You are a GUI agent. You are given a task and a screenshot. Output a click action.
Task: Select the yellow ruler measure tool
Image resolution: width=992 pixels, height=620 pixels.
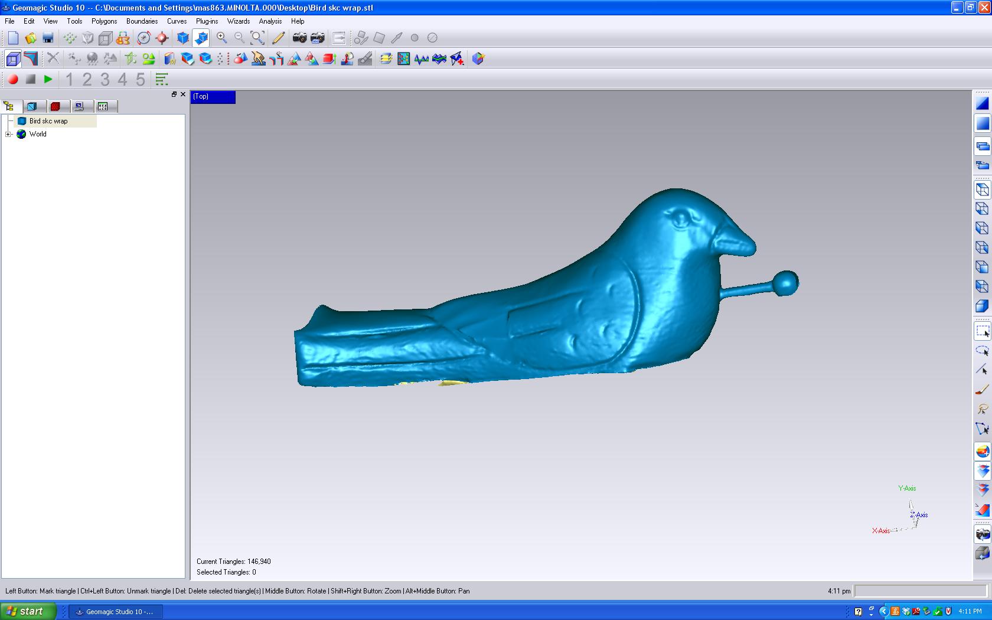[x=278, y=38]
